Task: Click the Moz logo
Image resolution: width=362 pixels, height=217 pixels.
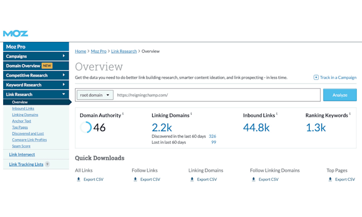Action: tap(15, 33)
